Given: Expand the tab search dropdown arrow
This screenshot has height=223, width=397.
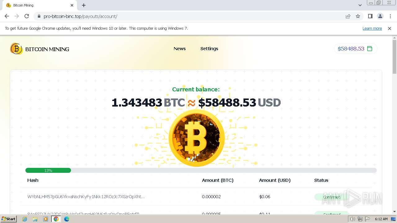Looking at the screenshot, I should click(x=360, y=5).
